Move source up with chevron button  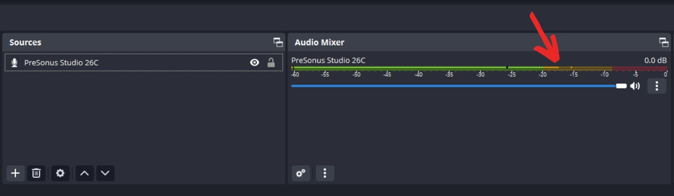[84, 173]
